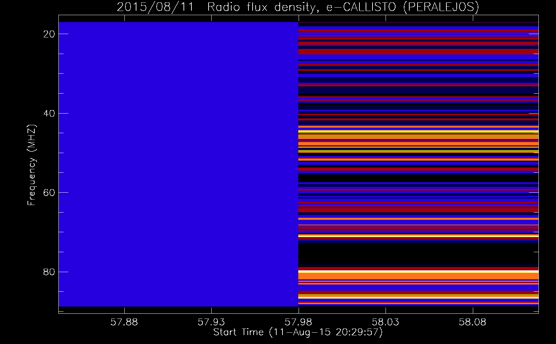Screen dimensions: 556x344
Task: Click the frequency tick label '20'
Action: [49, 34]
